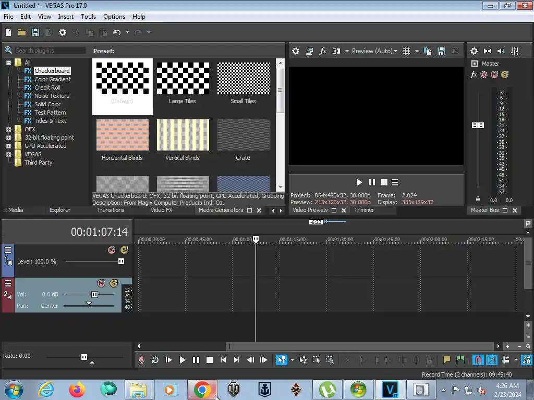Save preview snapshot to file
This screenshot has height=400, width=534.
[441, 51]
